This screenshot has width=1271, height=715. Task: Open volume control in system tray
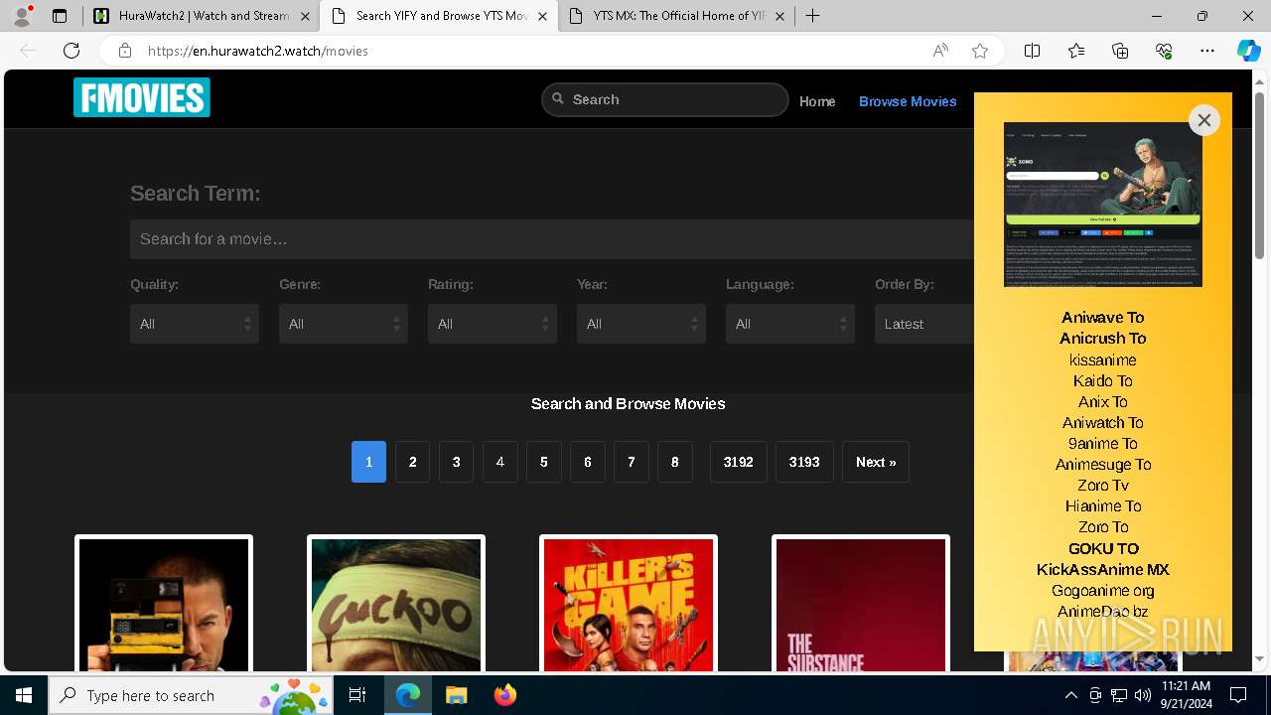1142,695
